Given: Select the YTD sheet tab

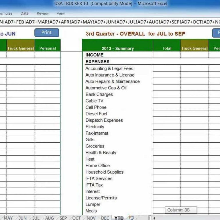Looking at the screenshot, I should click(119, 218).
